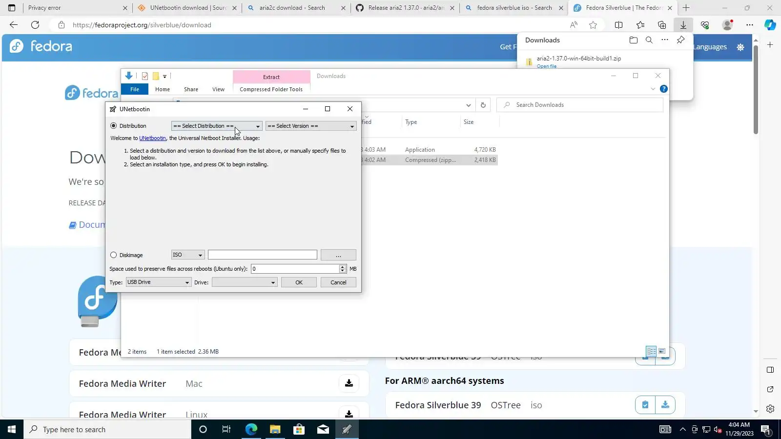The height and width of the screenshot is (439, 781).
Task: Open File Explorer help icon
Action: pos(664,89)
